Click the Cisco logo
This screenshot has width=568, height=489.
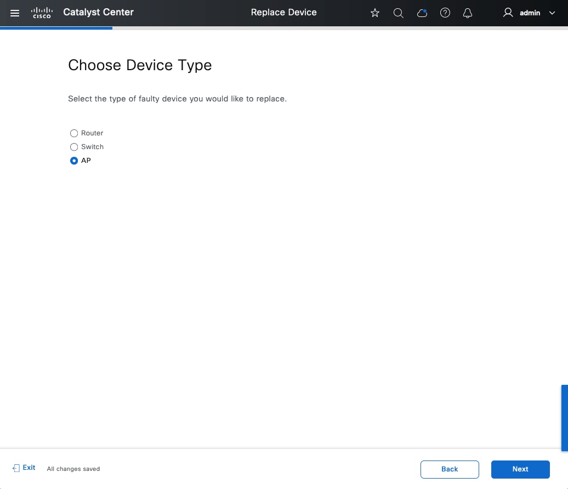41,13
